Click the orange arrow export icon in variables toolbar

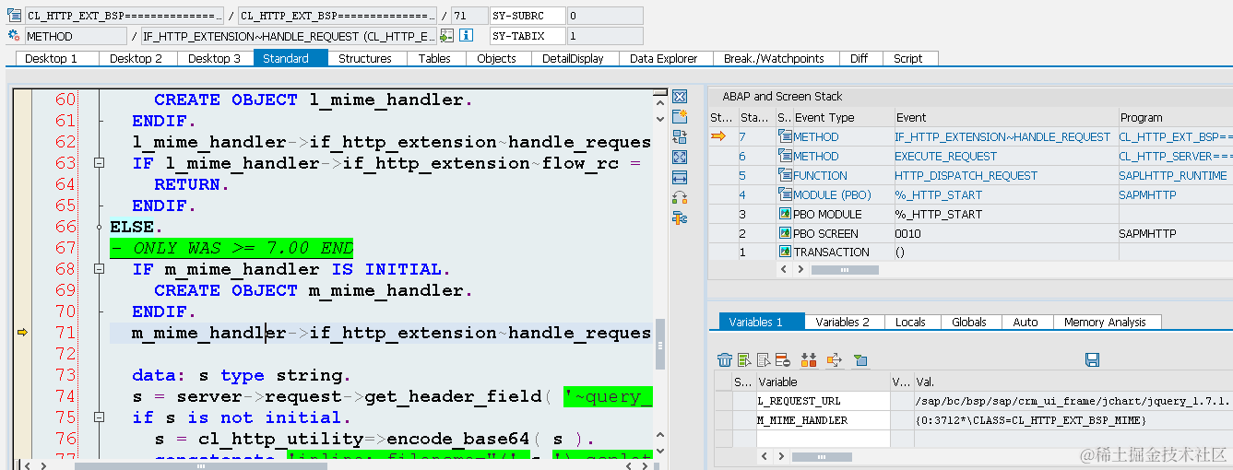[835, 359]
